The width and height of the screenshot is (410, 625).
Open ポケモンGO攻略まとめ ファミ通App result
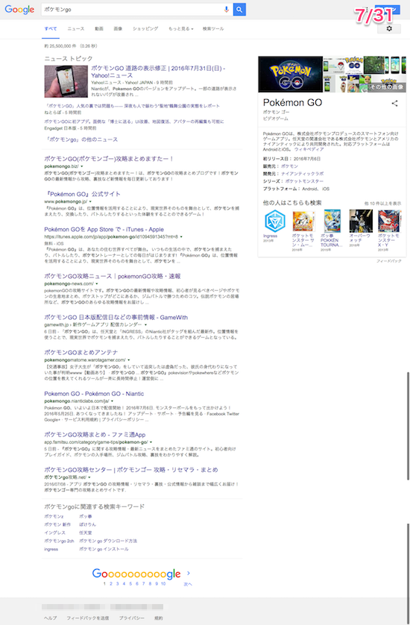[x=95, y=435]
